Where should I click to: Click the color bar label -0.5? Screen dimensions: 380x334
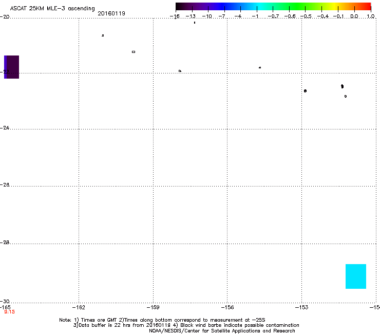306,16
